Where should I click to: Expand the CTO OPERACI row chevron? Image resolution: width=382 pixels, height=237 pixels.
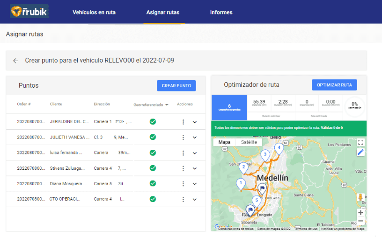195,200
